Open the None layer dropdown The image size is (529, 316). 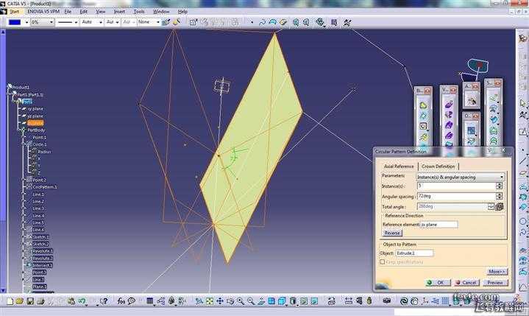pyautogui.click(x=158, y=22)
